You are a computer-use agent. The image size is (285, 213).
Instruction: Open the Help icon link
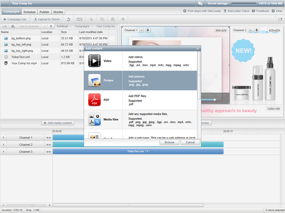click(x=276, y=11)
